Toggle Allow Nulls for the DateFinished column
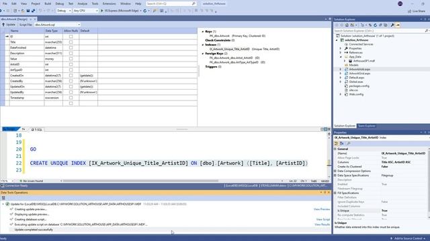Screen dimensions: 430x241 [71, 48]
